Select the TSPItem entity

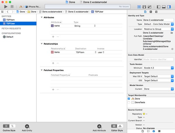click(x=18, y=20)
